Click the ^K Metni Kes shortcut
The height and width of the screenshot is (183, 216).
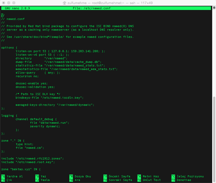(x=148, y=176)
